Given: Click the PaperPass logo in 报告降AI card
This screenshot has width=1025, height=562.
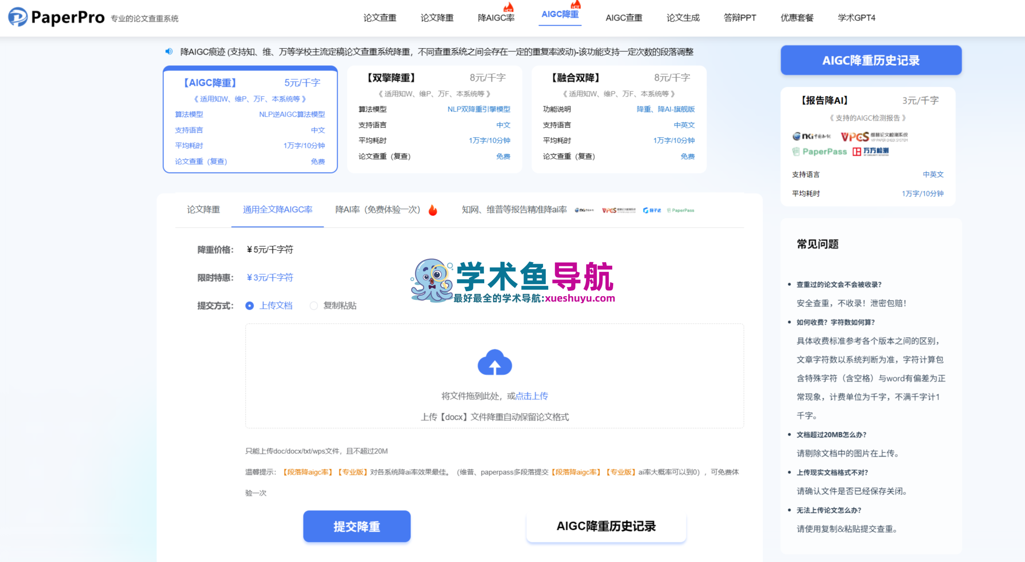Looking at the screenshot, I should [x=820, y=151].
